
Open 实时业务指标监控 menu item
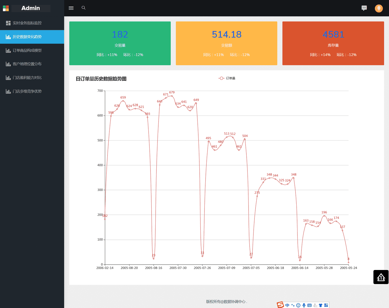click(x=32, y=23)
